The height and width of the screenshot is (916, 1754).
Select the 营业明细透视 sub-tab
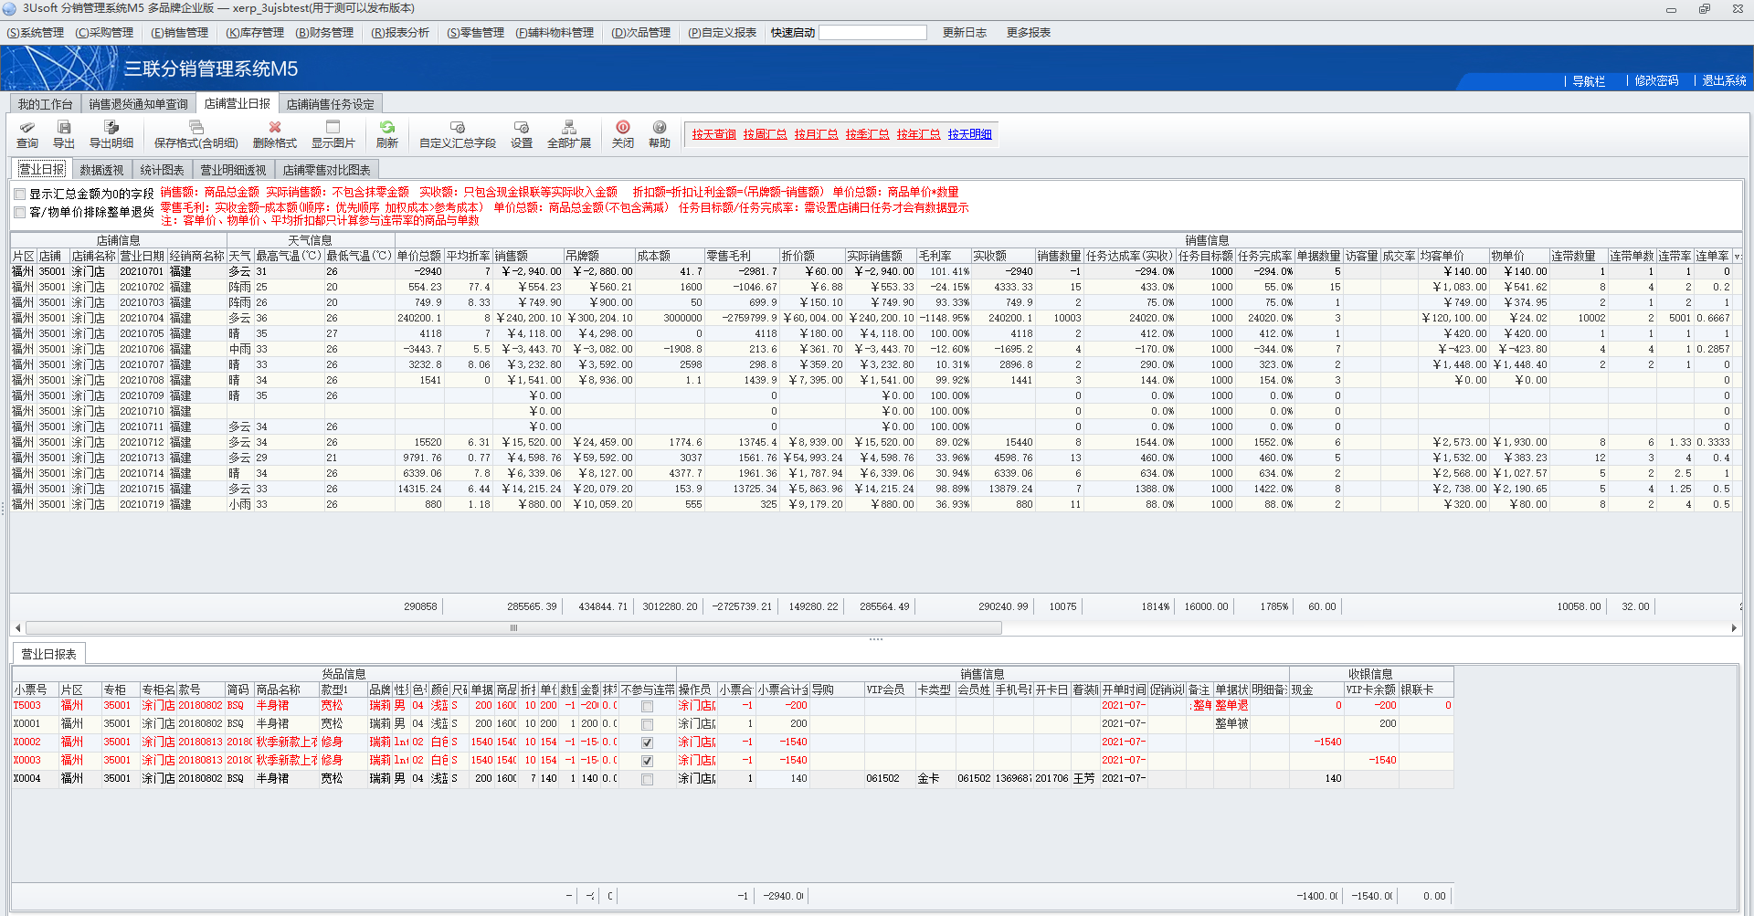click(x=233, y=170)
